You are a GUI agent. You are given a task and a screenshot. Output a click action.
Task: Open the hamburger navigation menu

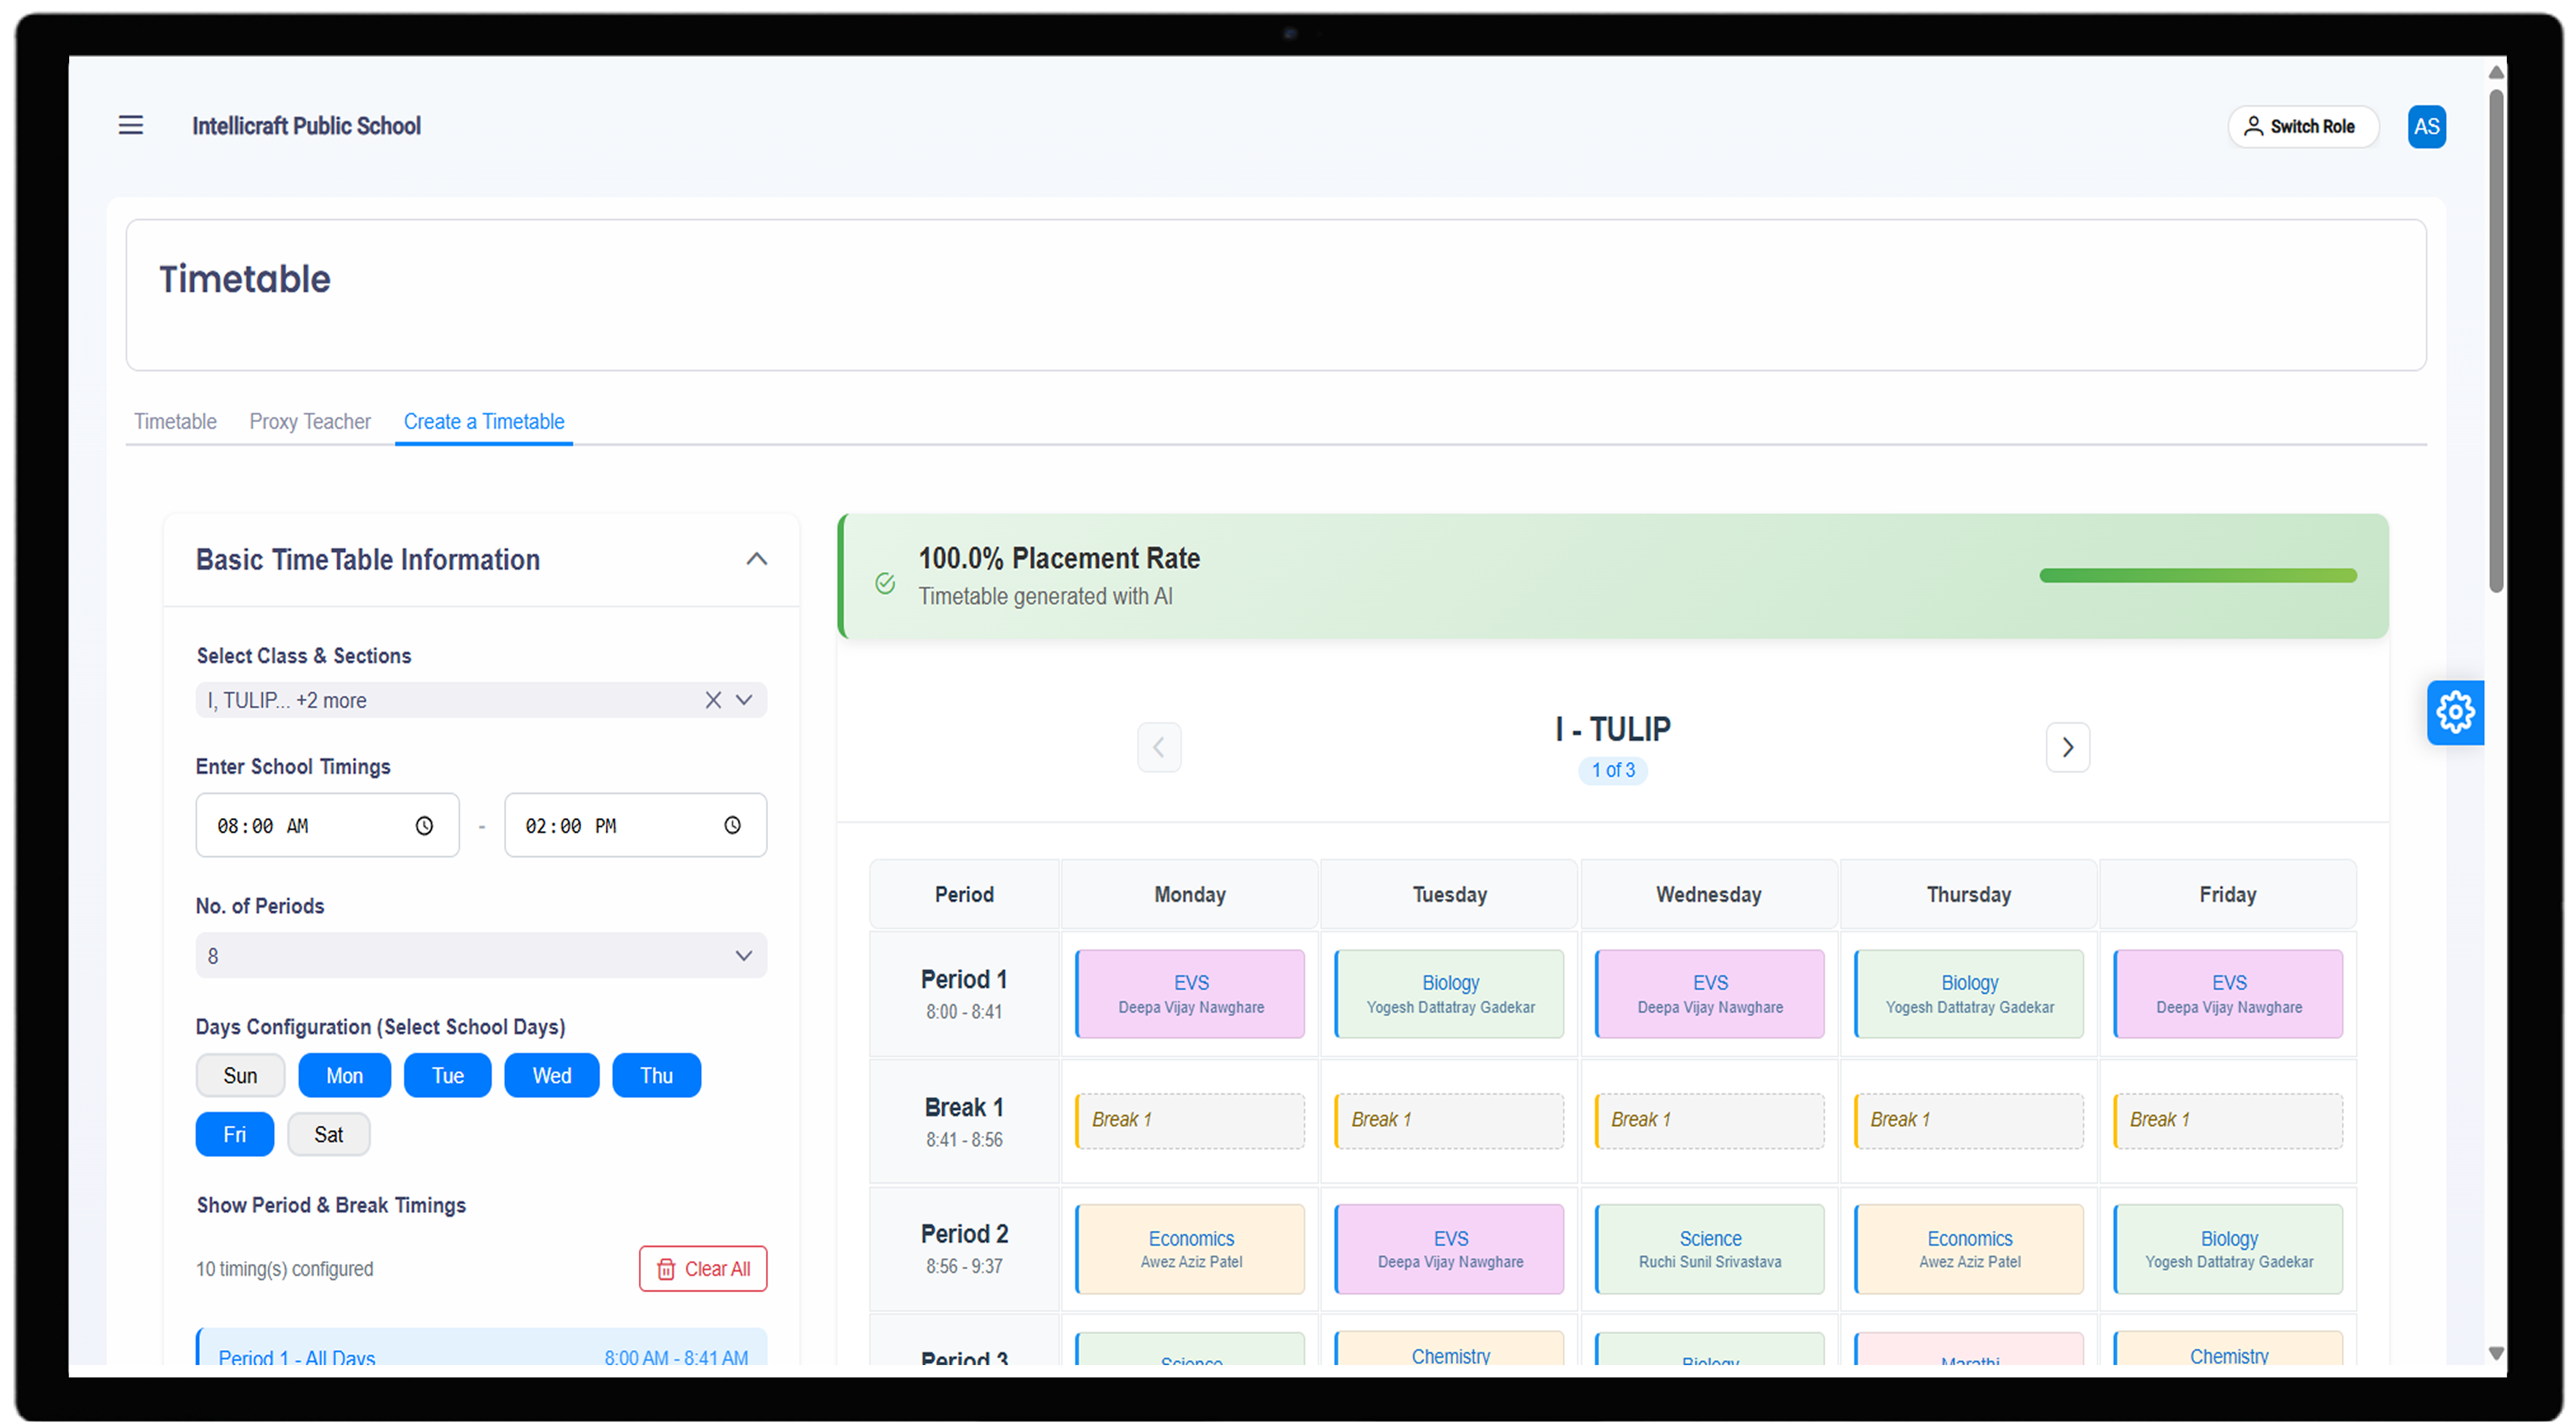(131, 125)
